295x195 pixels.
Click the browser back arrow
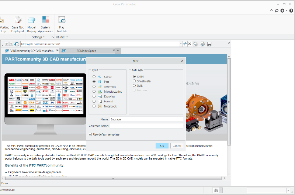pyautogui.click(x=7, y=44)
